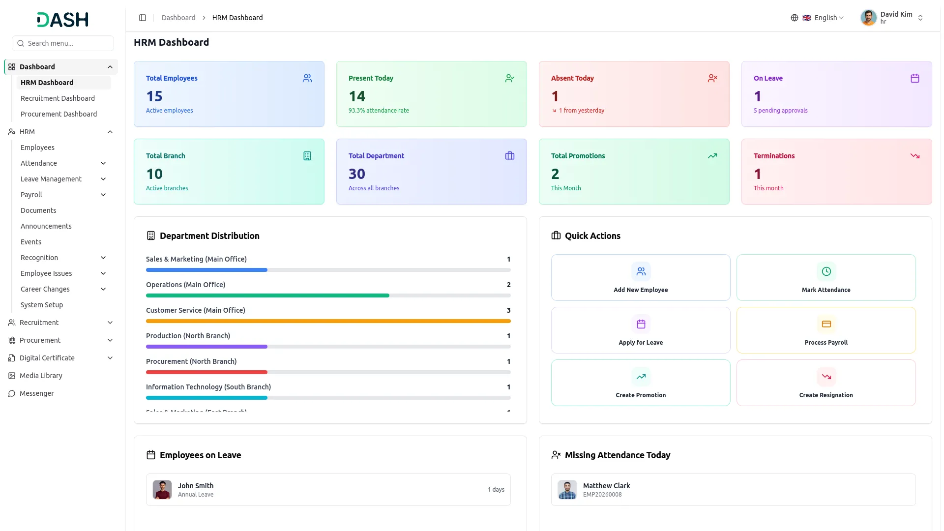Select Employees in the HRM menu

click(x=37, y=147)
